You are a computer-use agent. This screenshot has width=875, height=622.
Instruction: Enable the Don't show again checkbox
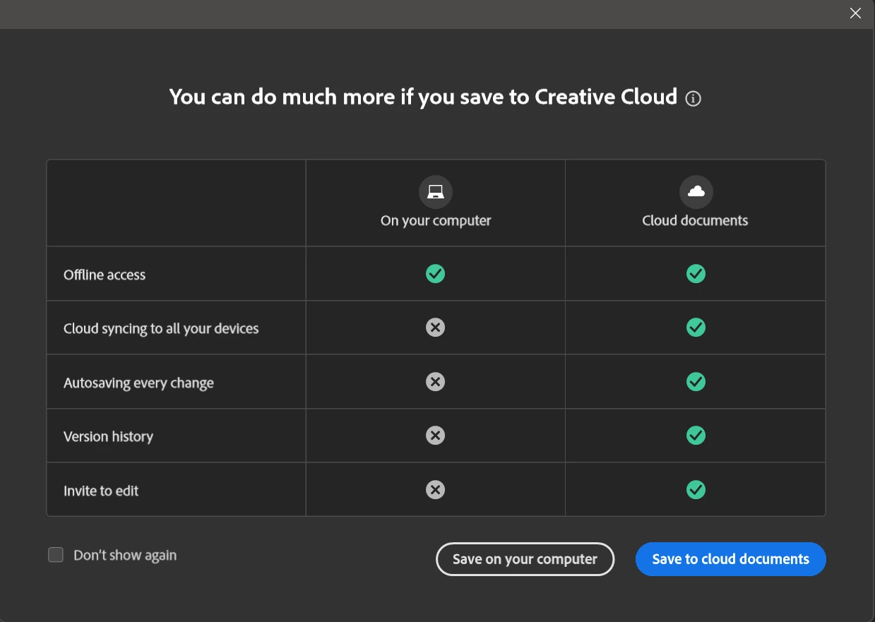pyautogui.click(x=56, y=555)
